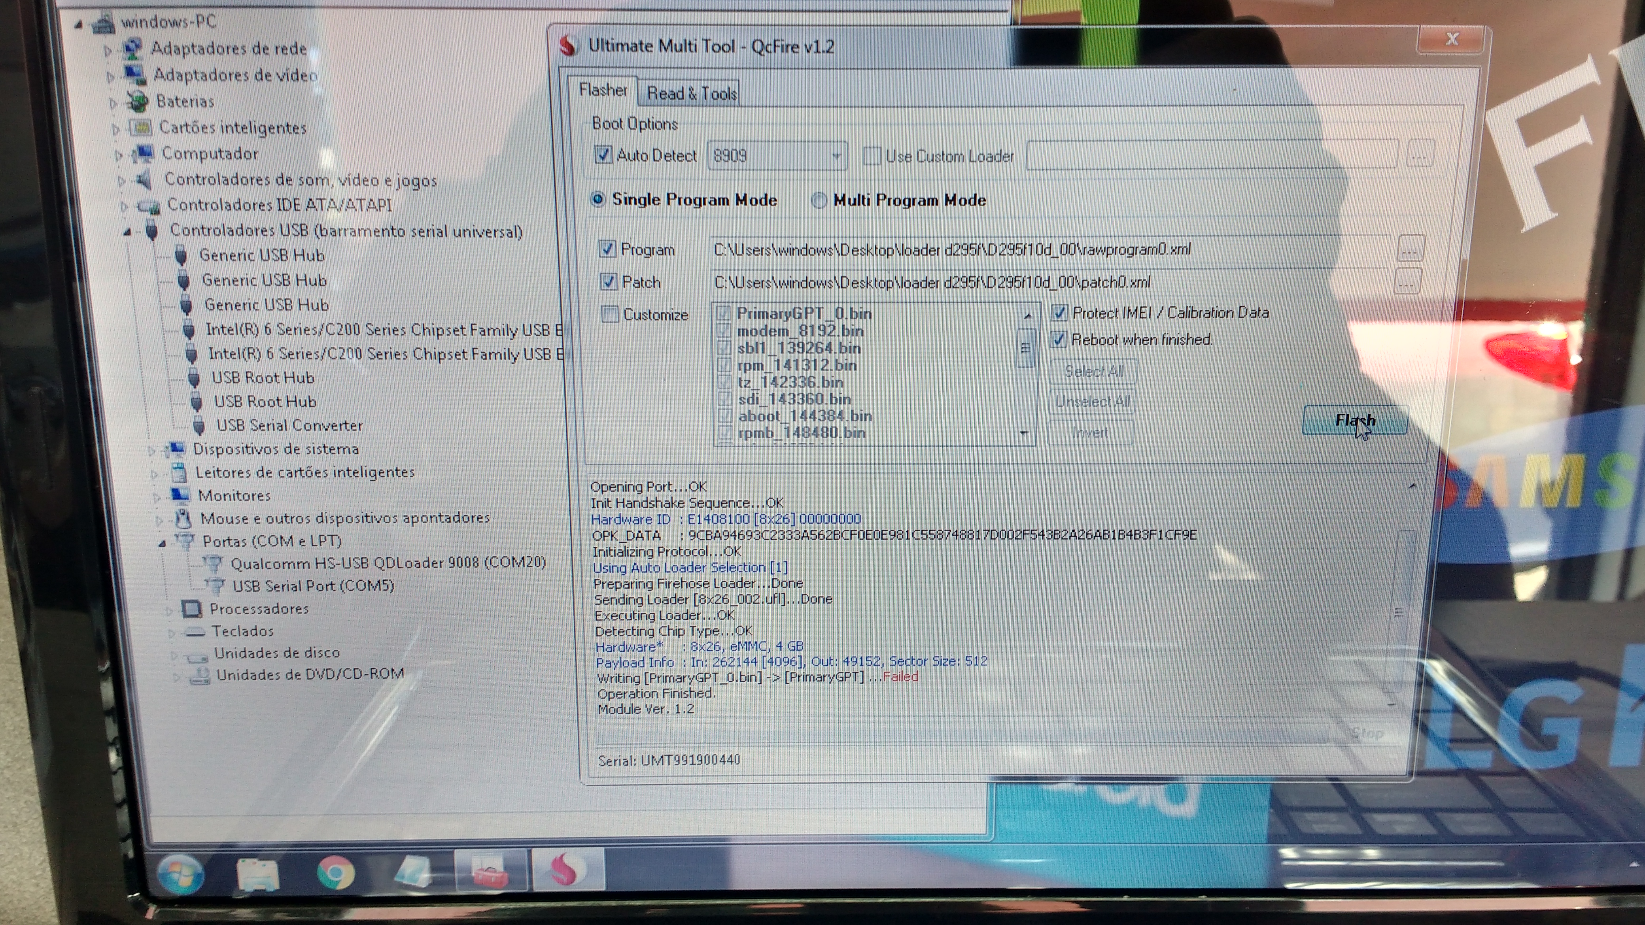The image size is (1645, 925).
Task: Click the Flash button
Action: (x=1354, y=420)
